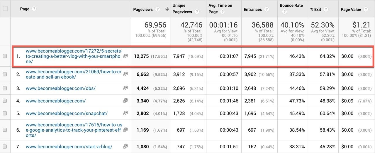The height and width of the screenshot is (153, 375).
Task: Click the 6,663 pageviews cell
Action: [x=143, y=74]
